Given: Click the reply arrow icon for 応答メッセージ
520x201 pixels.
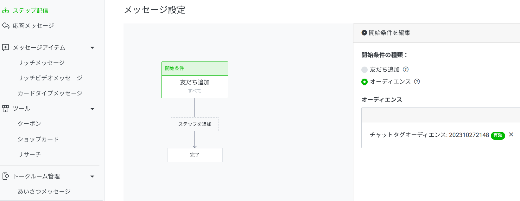Looking at the screenshot, I should [x=6, y=26].
